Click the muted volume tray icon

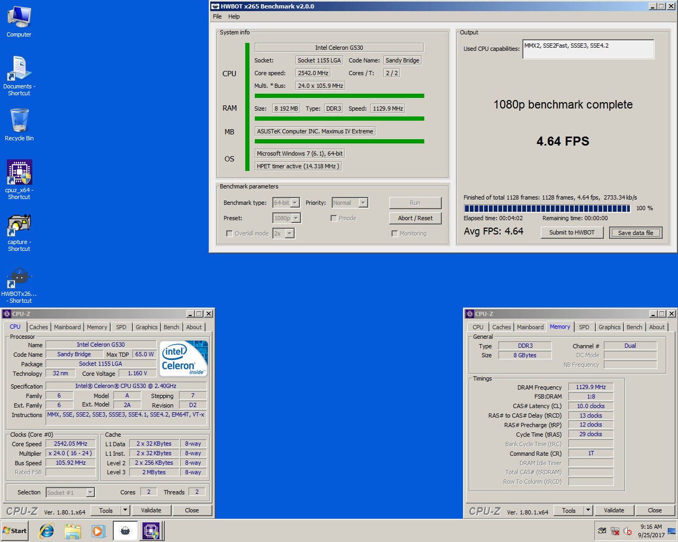click(628, 531)
